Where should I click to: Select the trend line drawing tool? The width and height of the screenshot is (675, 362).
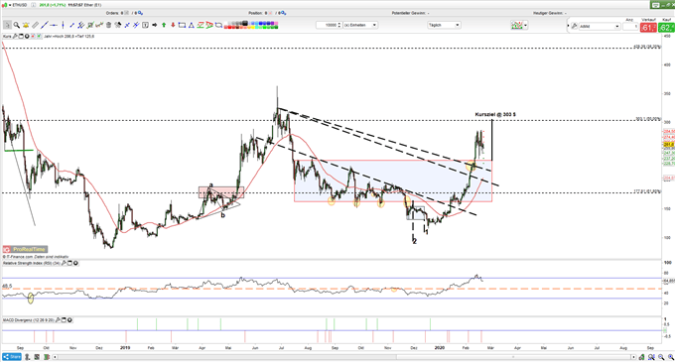click(x=45, y=25)
